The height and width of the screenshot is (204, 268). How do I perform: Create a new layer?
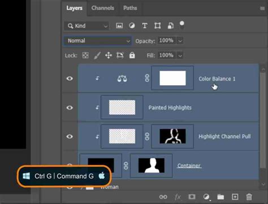click(235, 197)
